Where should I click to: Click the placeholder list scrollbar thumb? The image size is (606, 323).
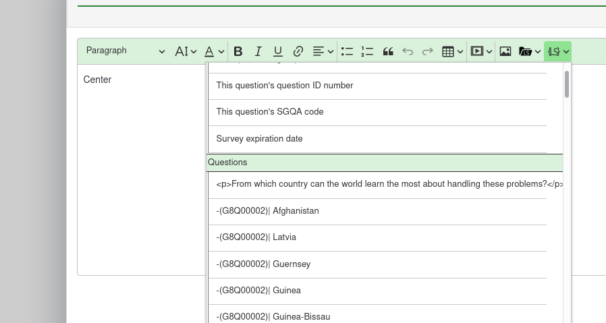click(567, 84)
